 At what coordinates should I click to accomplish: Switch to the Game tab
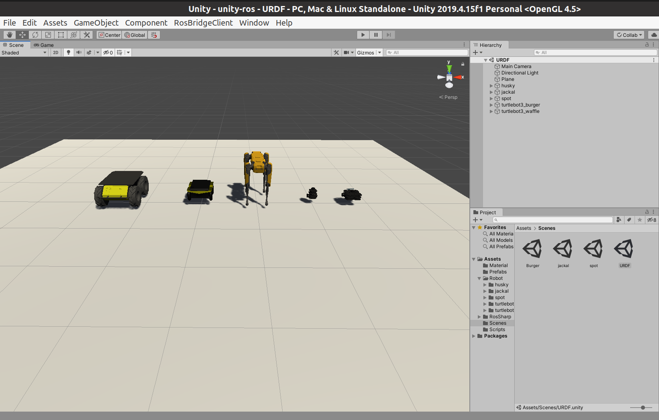click(43, 45)
